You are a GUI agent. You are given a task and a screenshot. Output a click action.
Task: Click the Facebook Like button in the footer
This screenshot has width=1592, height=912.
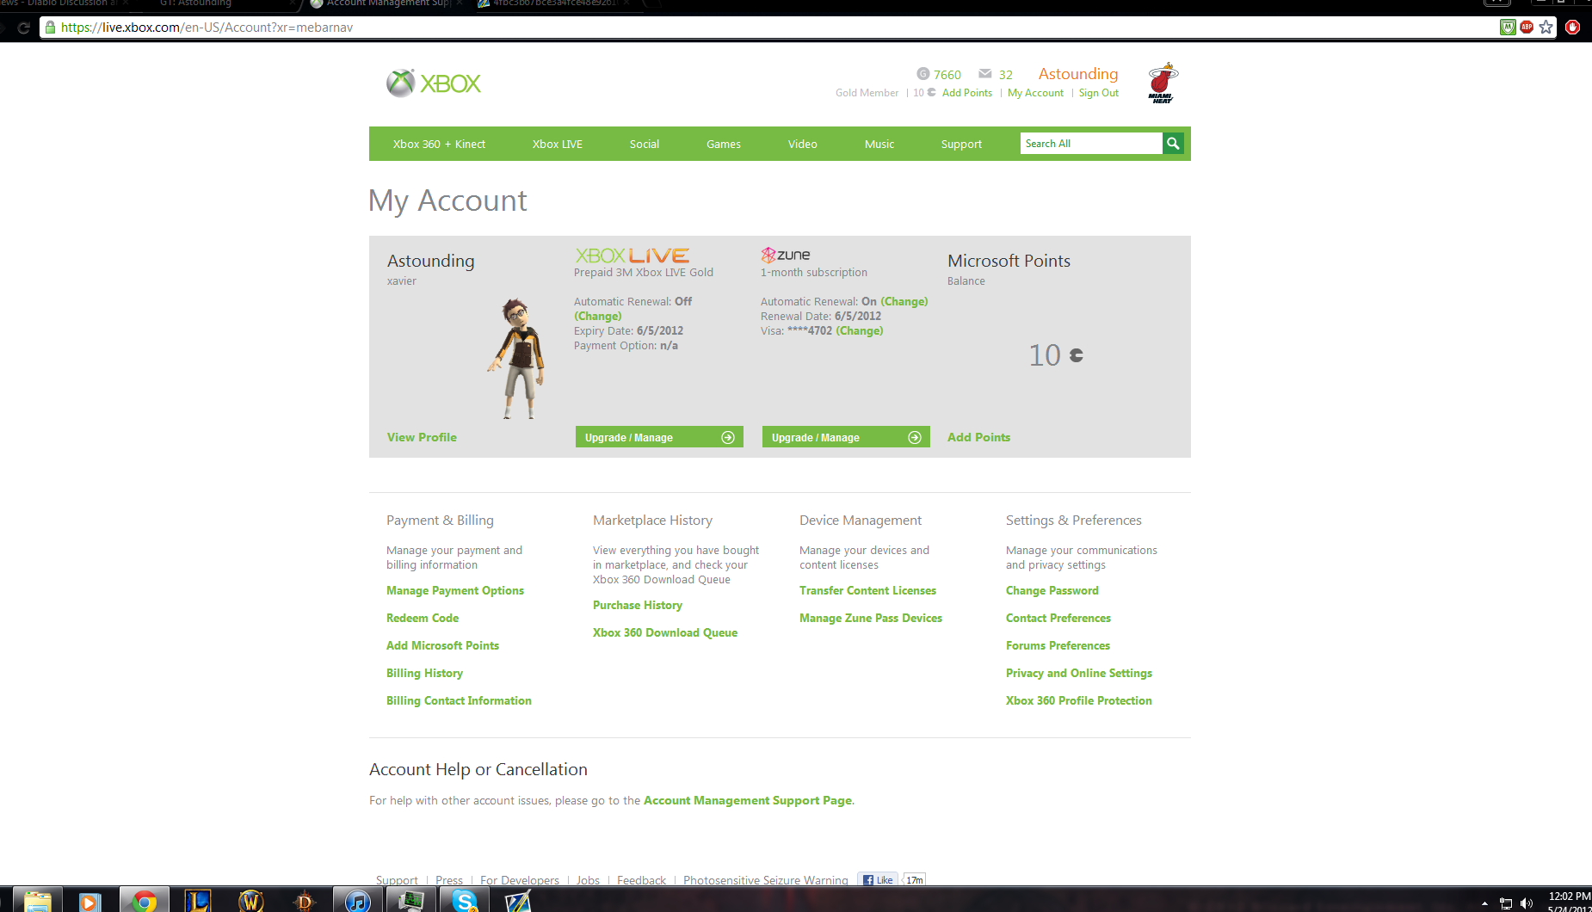tap(878, 879)
